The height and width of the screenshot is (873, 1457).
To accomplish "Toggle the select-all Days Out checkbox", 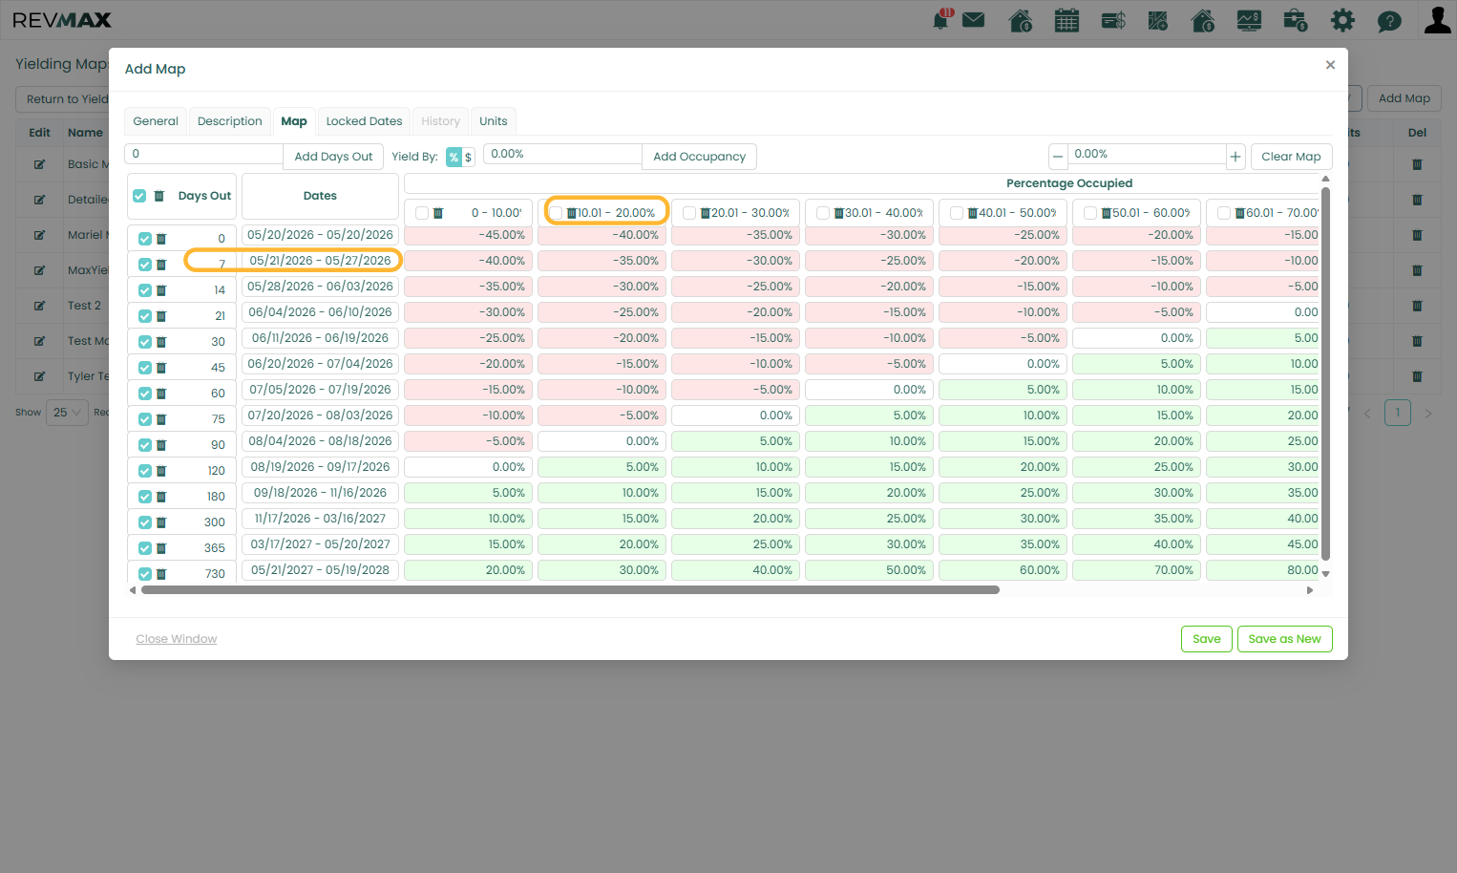I will [x=139, y=196].
